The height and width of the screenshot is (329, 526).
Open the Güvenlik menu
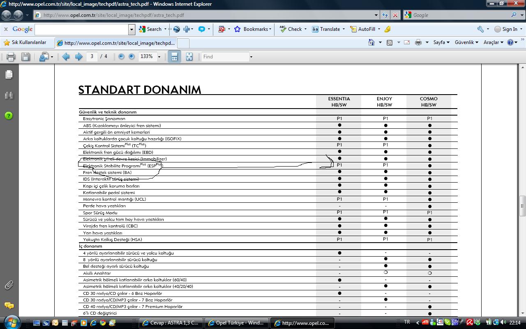[x=466, y=42]
